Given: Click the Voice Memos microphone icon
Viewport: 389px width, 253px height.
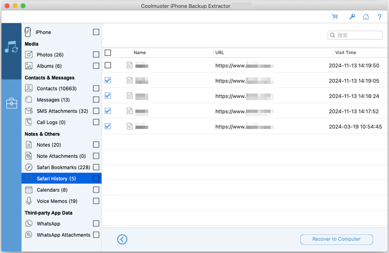Looking at the screenshot, I should (x=29, y=201).
